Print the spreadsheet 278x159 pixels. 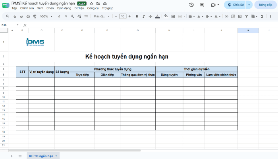pos(28,17)
